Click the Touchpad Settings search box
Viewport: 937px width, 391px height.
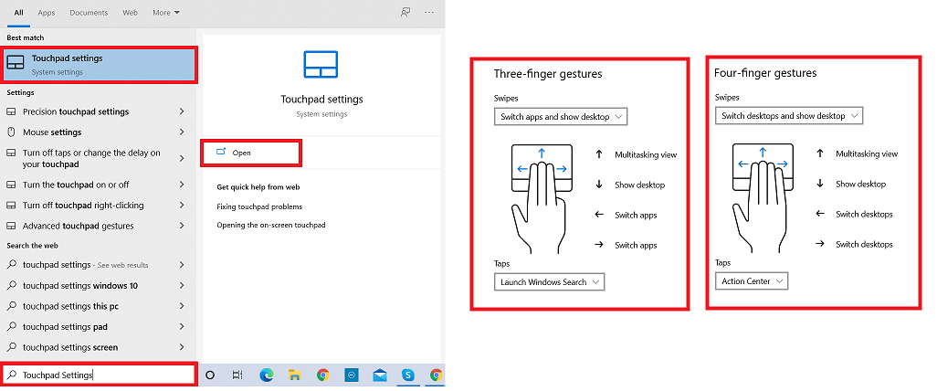(99, 375)
